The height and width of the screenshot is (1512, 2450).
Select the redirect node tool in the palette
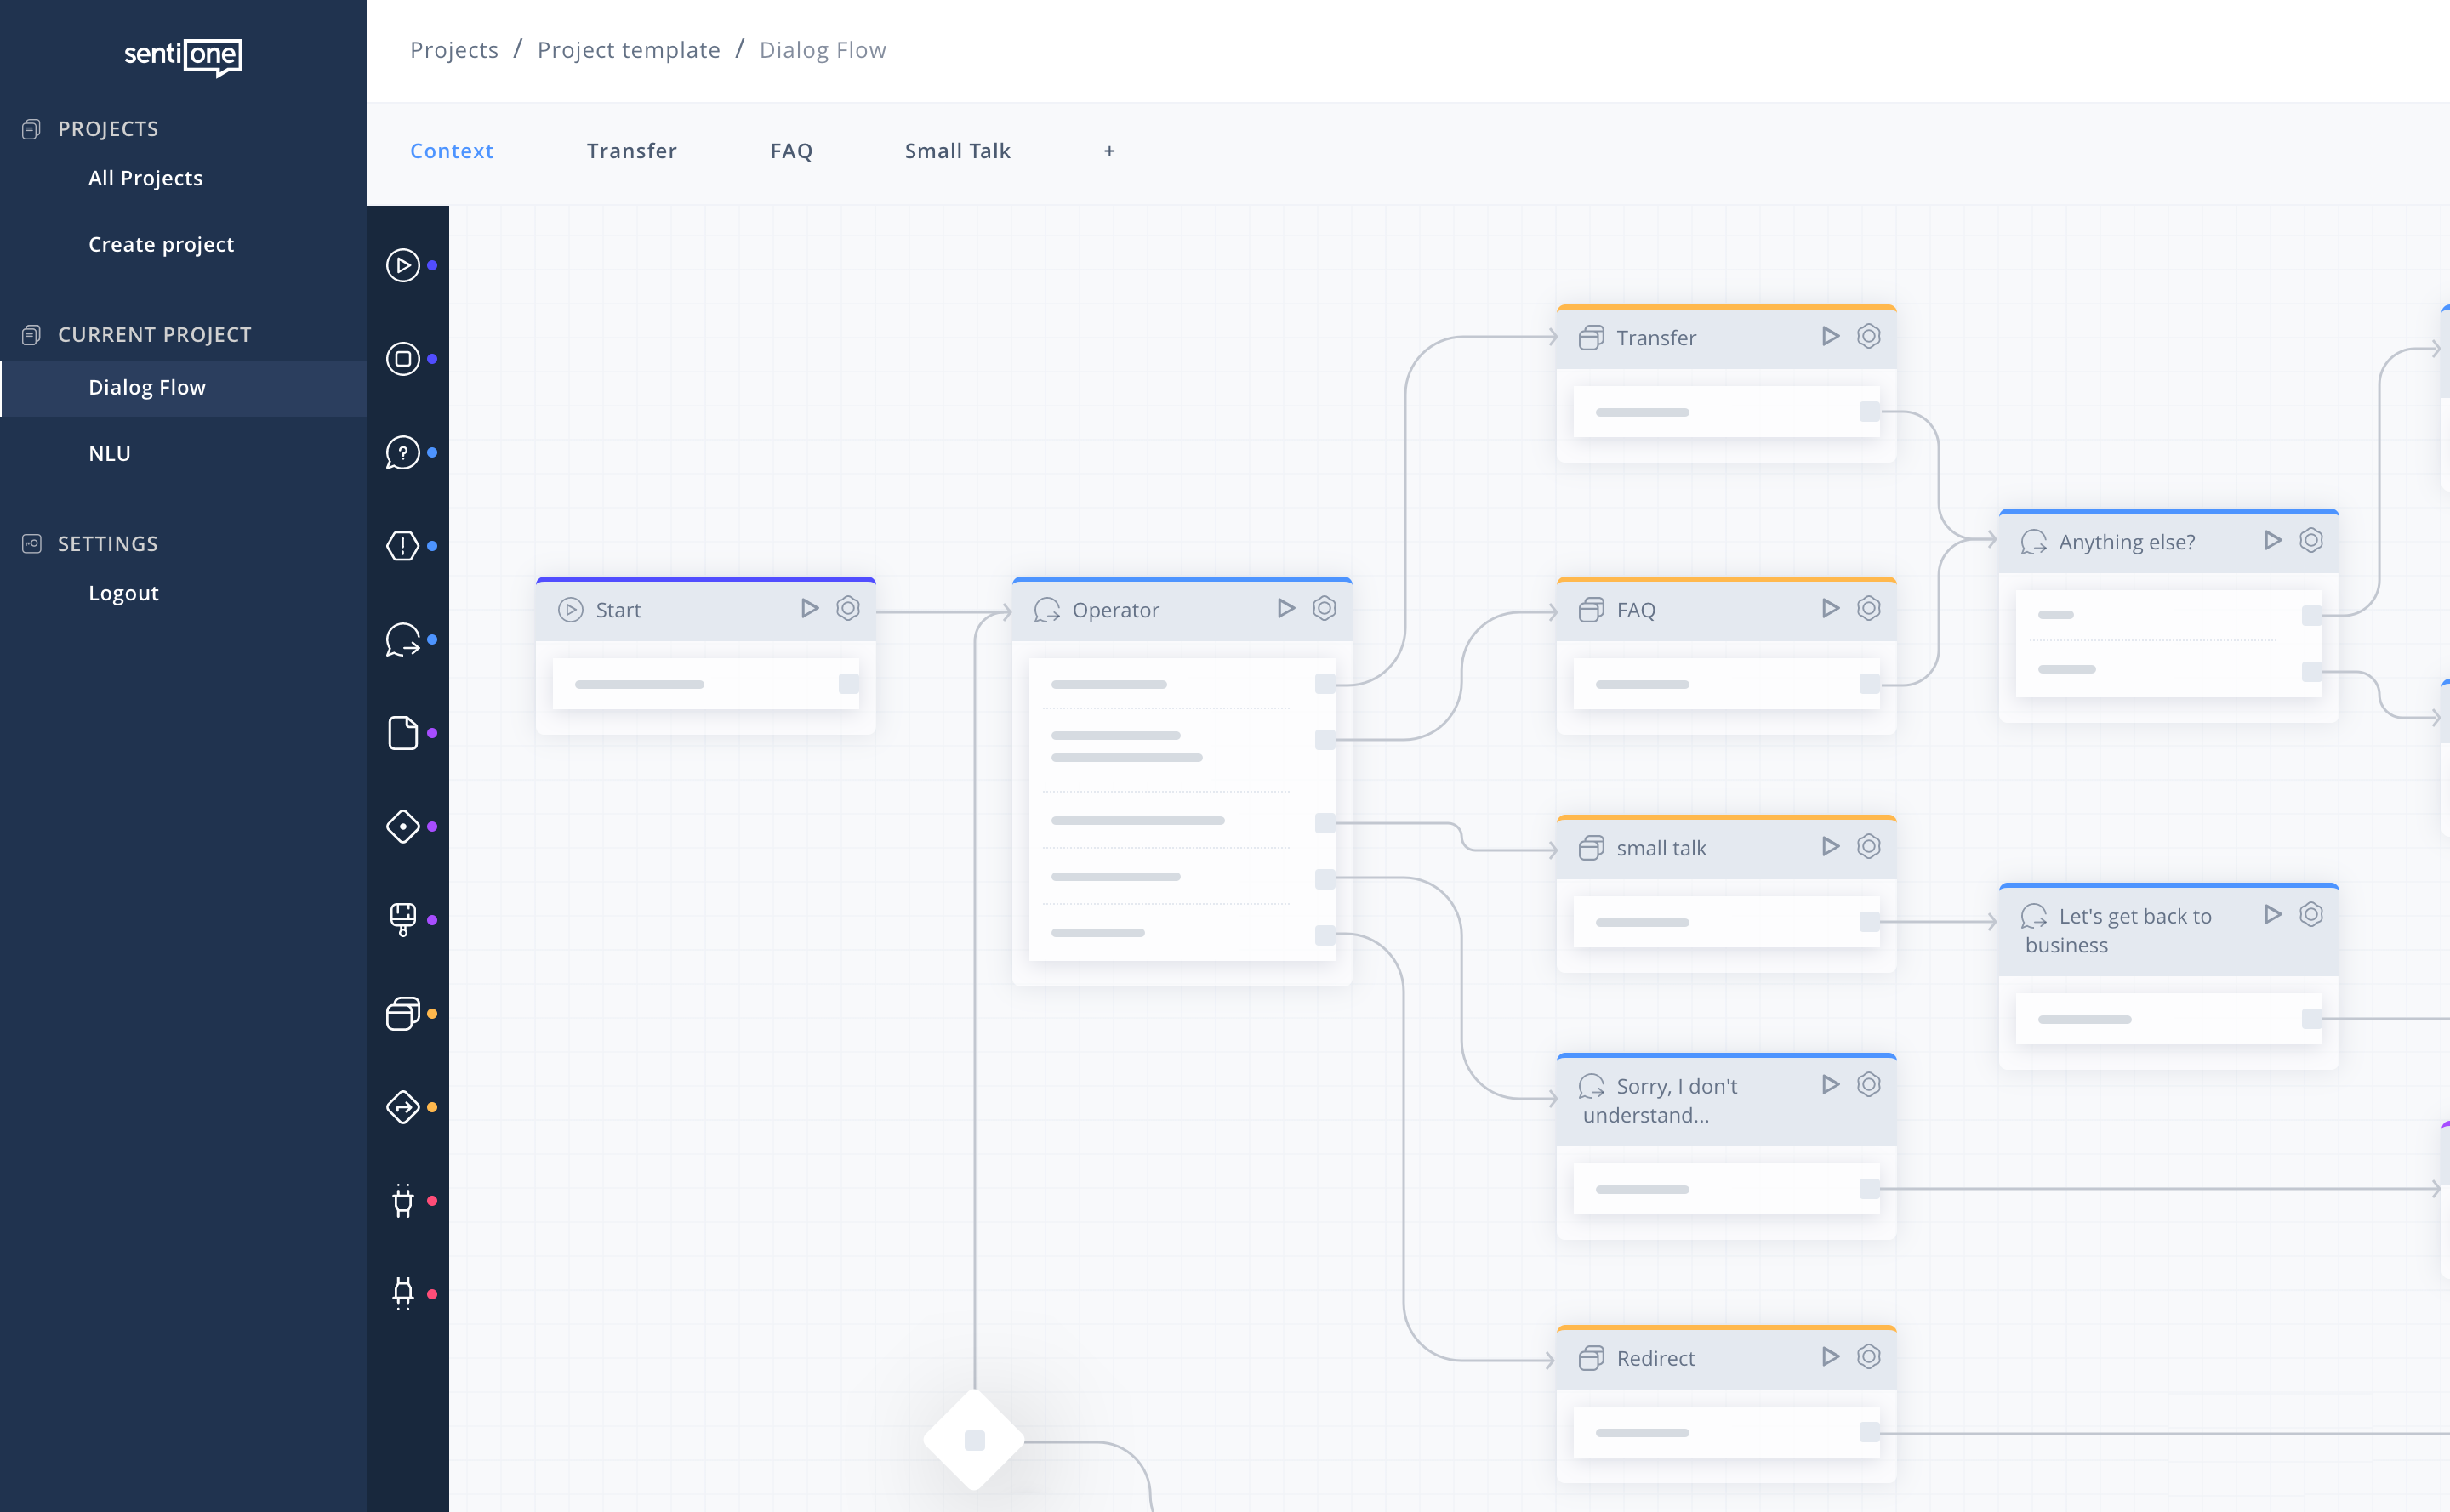tap(402, 1106)
